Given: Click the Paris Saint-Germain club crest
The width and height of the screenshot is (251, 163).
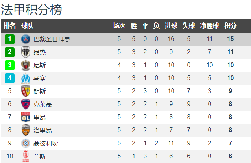Looking at the screenshot, I should (x=26, y=39).
